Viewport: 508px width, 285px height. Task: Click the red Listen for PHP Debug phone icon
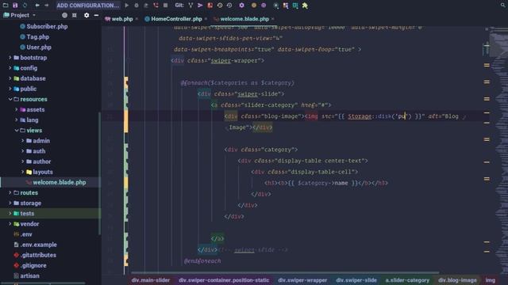click(x=156, y=6)
